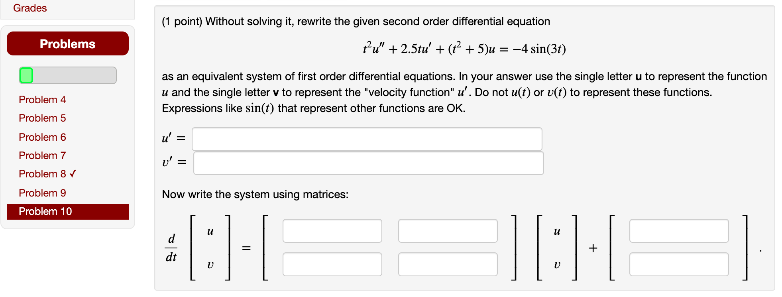Screen dimensions: 782x297
Task: Go to Problem 7
Action: pos(42,155)
